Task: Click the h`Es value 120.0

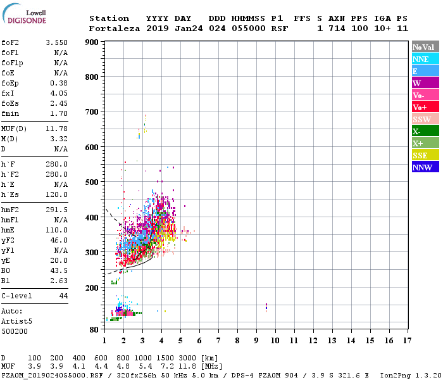Action: [x=57, y=195]
